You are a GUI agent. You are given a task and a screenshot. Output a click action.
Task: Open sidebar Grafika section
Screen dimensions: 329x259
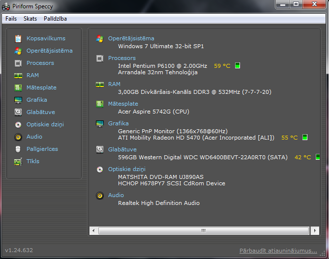click(37, 100)
